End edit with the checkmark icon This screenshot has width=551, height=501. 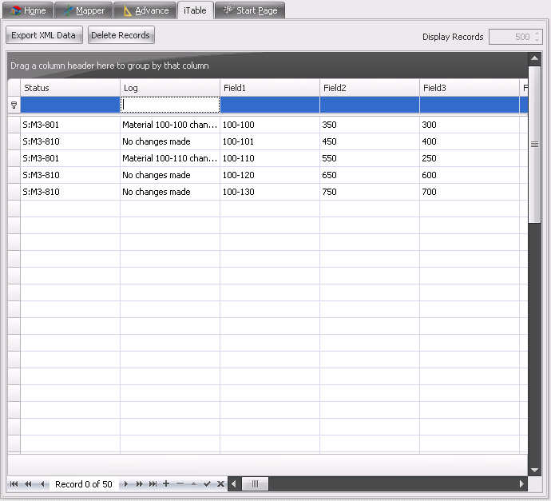pos(208,484)
